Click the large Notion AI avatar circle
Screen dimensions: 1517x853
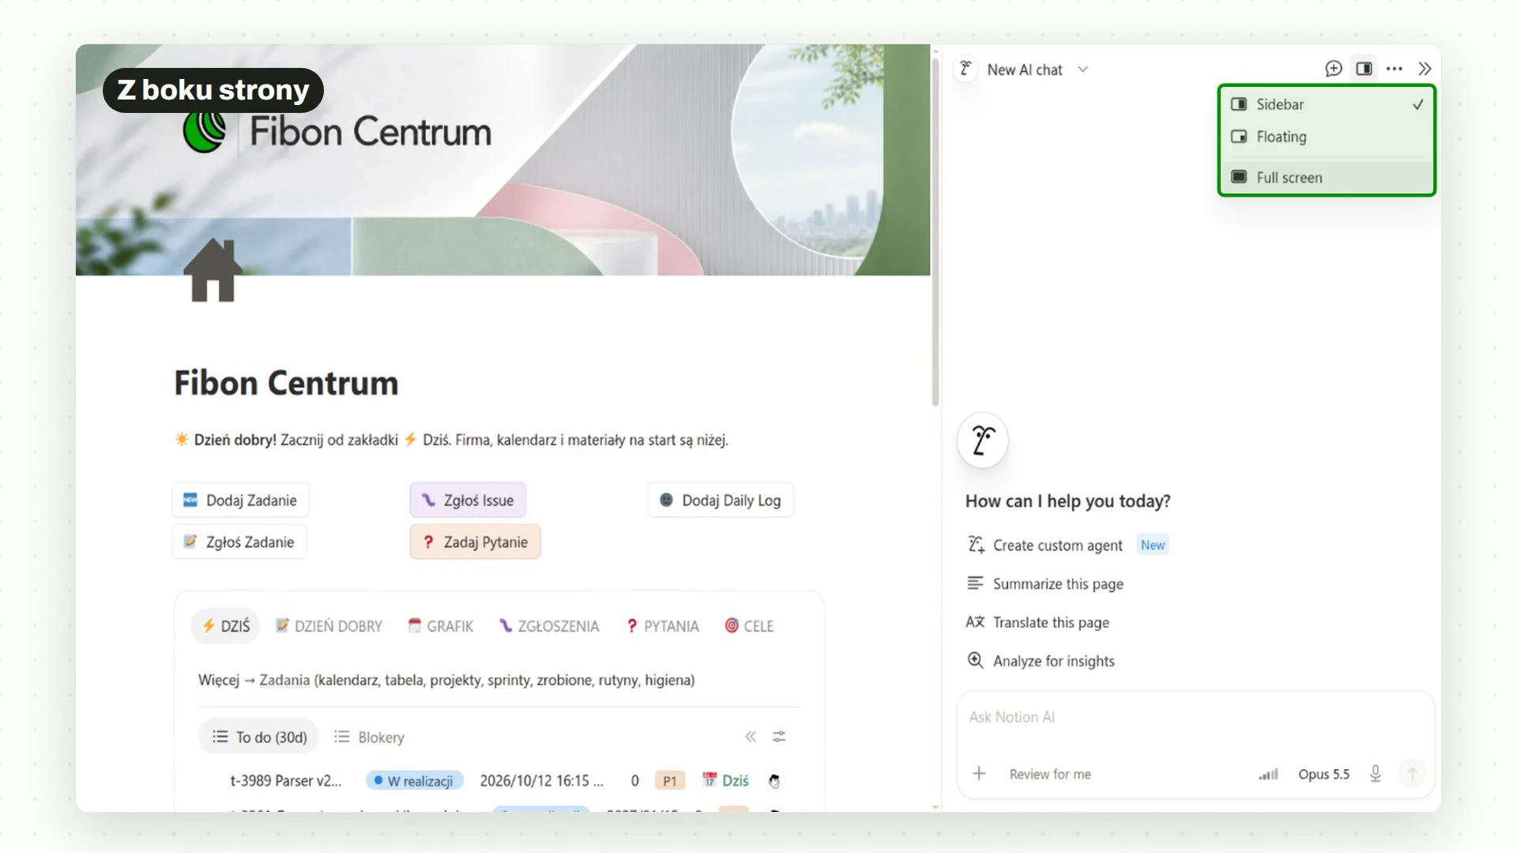(982, 440)
